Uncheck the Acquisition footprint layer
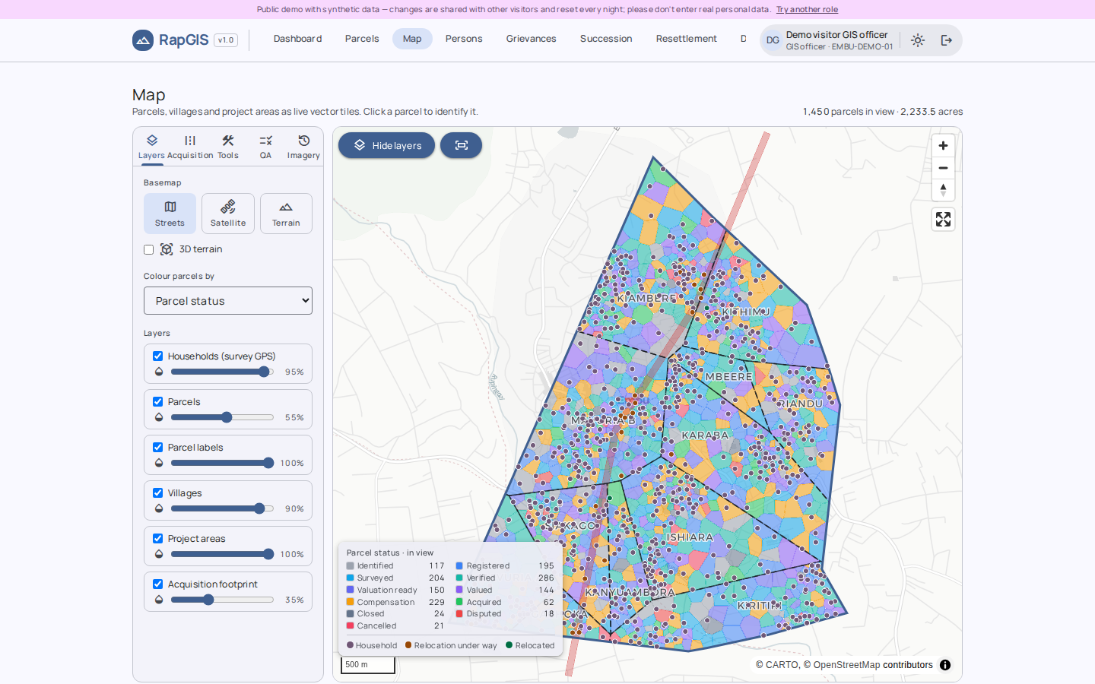The height and width of the screenshot is (684, 1095). 158,584
